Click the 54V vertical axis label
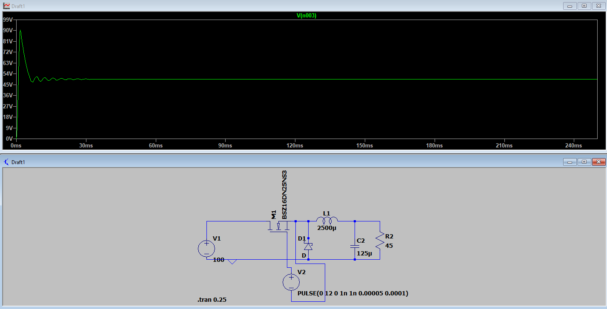This screenshot has height=309, width=607. [x=7, y=74]
